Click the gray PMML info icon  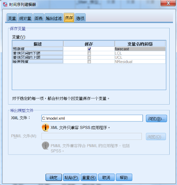click(45, 145)
